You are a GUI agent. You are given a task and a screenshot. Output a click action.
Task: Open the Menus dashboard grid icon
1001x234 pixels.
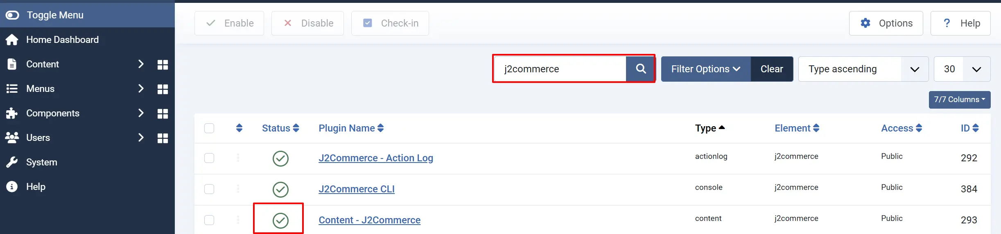coord(163,89)
